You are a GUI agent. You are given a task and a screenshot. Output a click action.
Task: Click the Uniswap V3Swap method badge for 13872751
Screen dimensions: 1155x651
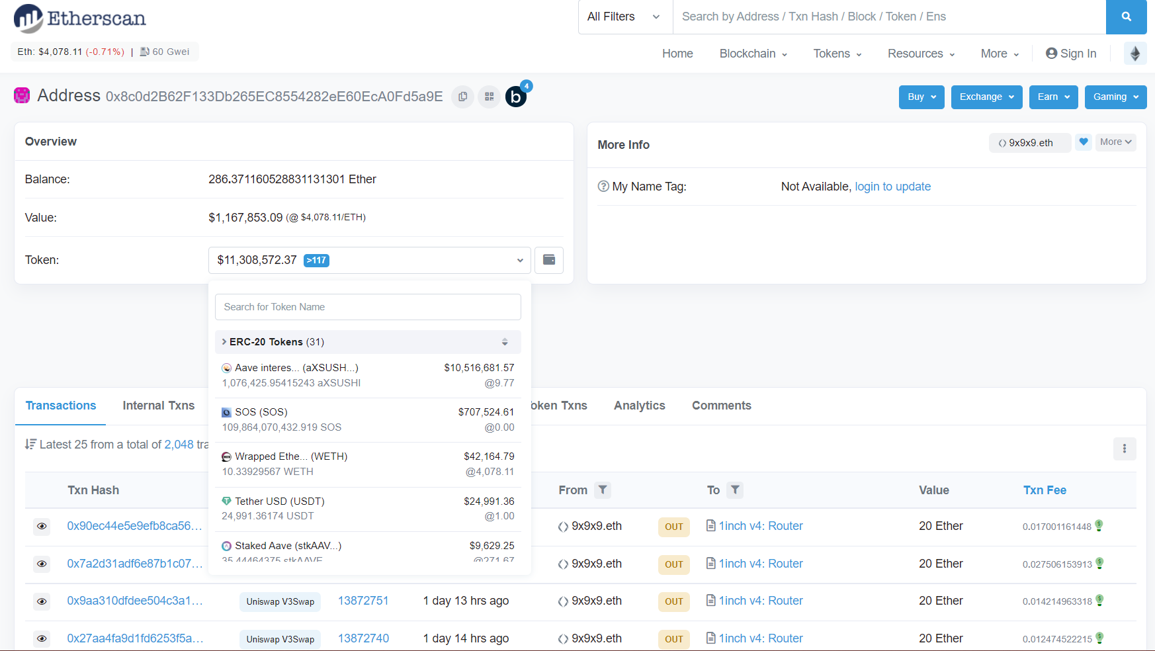point(280,601)
